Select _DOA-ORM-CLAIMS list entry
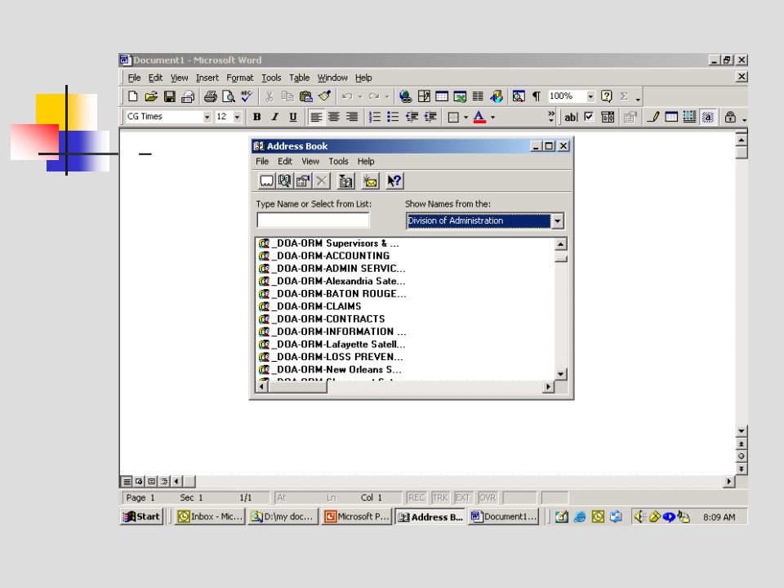Viewport: 784px width, 588px height. click(x=310, y=306)
